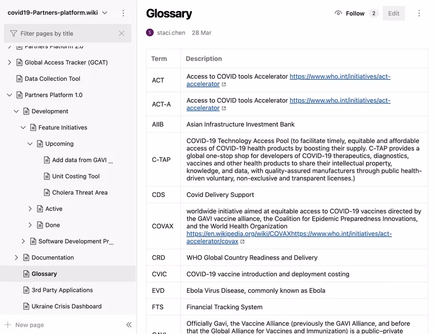Collapse the Development tree node

click(x=17, y=112)
